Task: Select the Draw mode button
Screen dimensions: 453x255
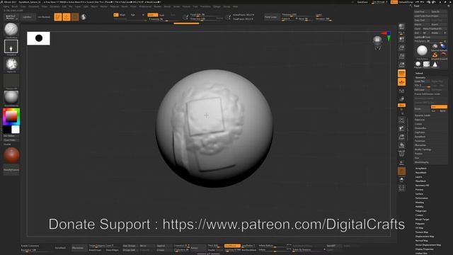Action: coord(67,17)
